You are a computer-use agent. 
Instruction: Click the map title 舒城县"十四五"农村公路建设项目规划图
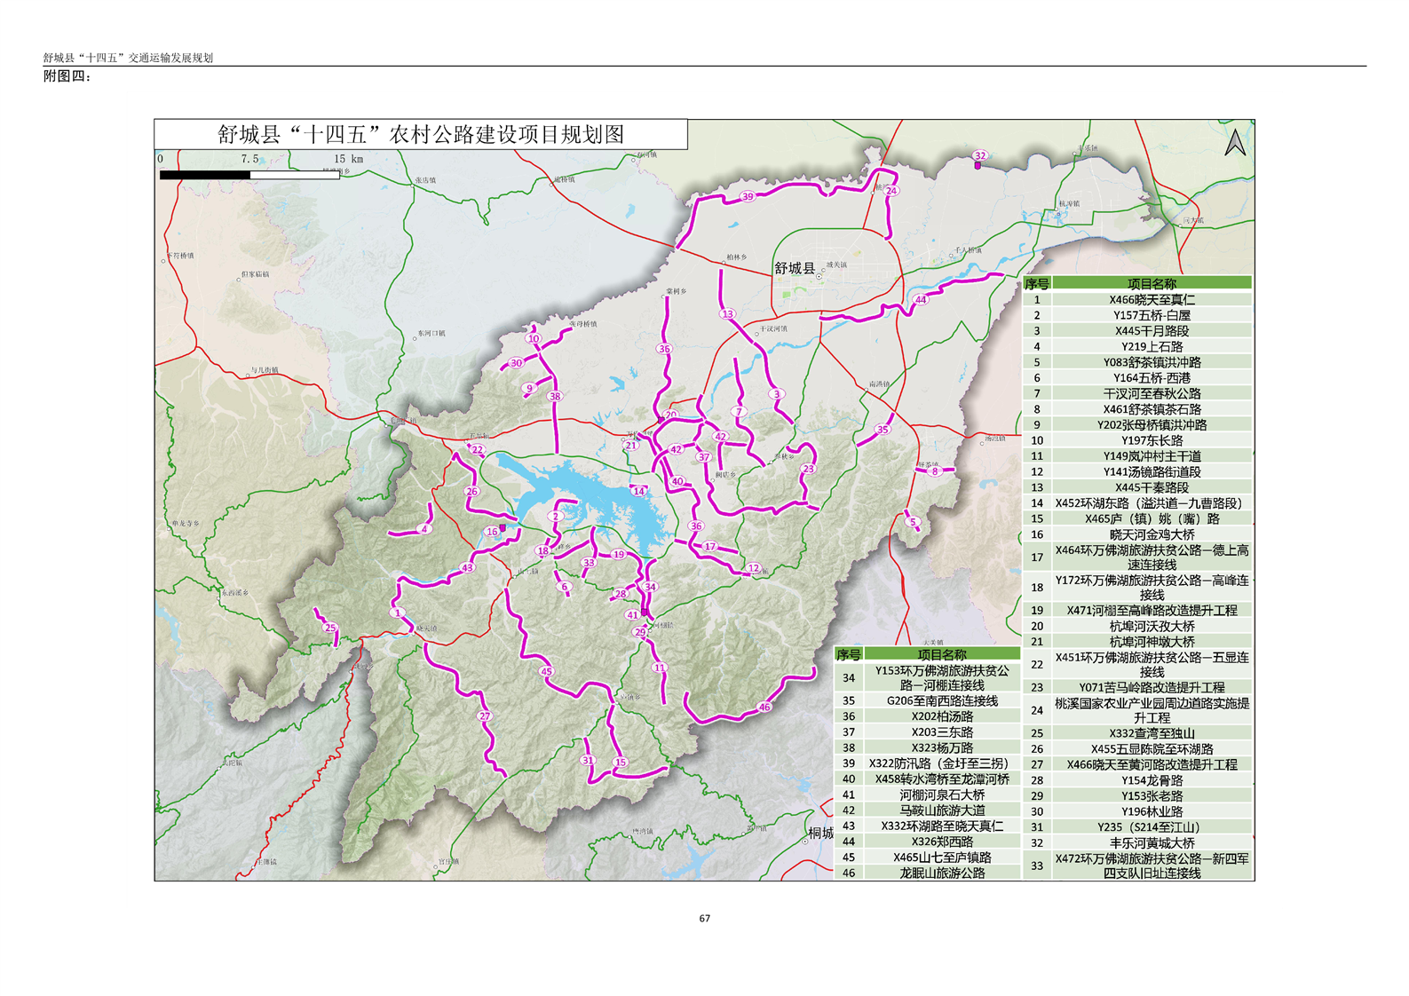(421, 134)
